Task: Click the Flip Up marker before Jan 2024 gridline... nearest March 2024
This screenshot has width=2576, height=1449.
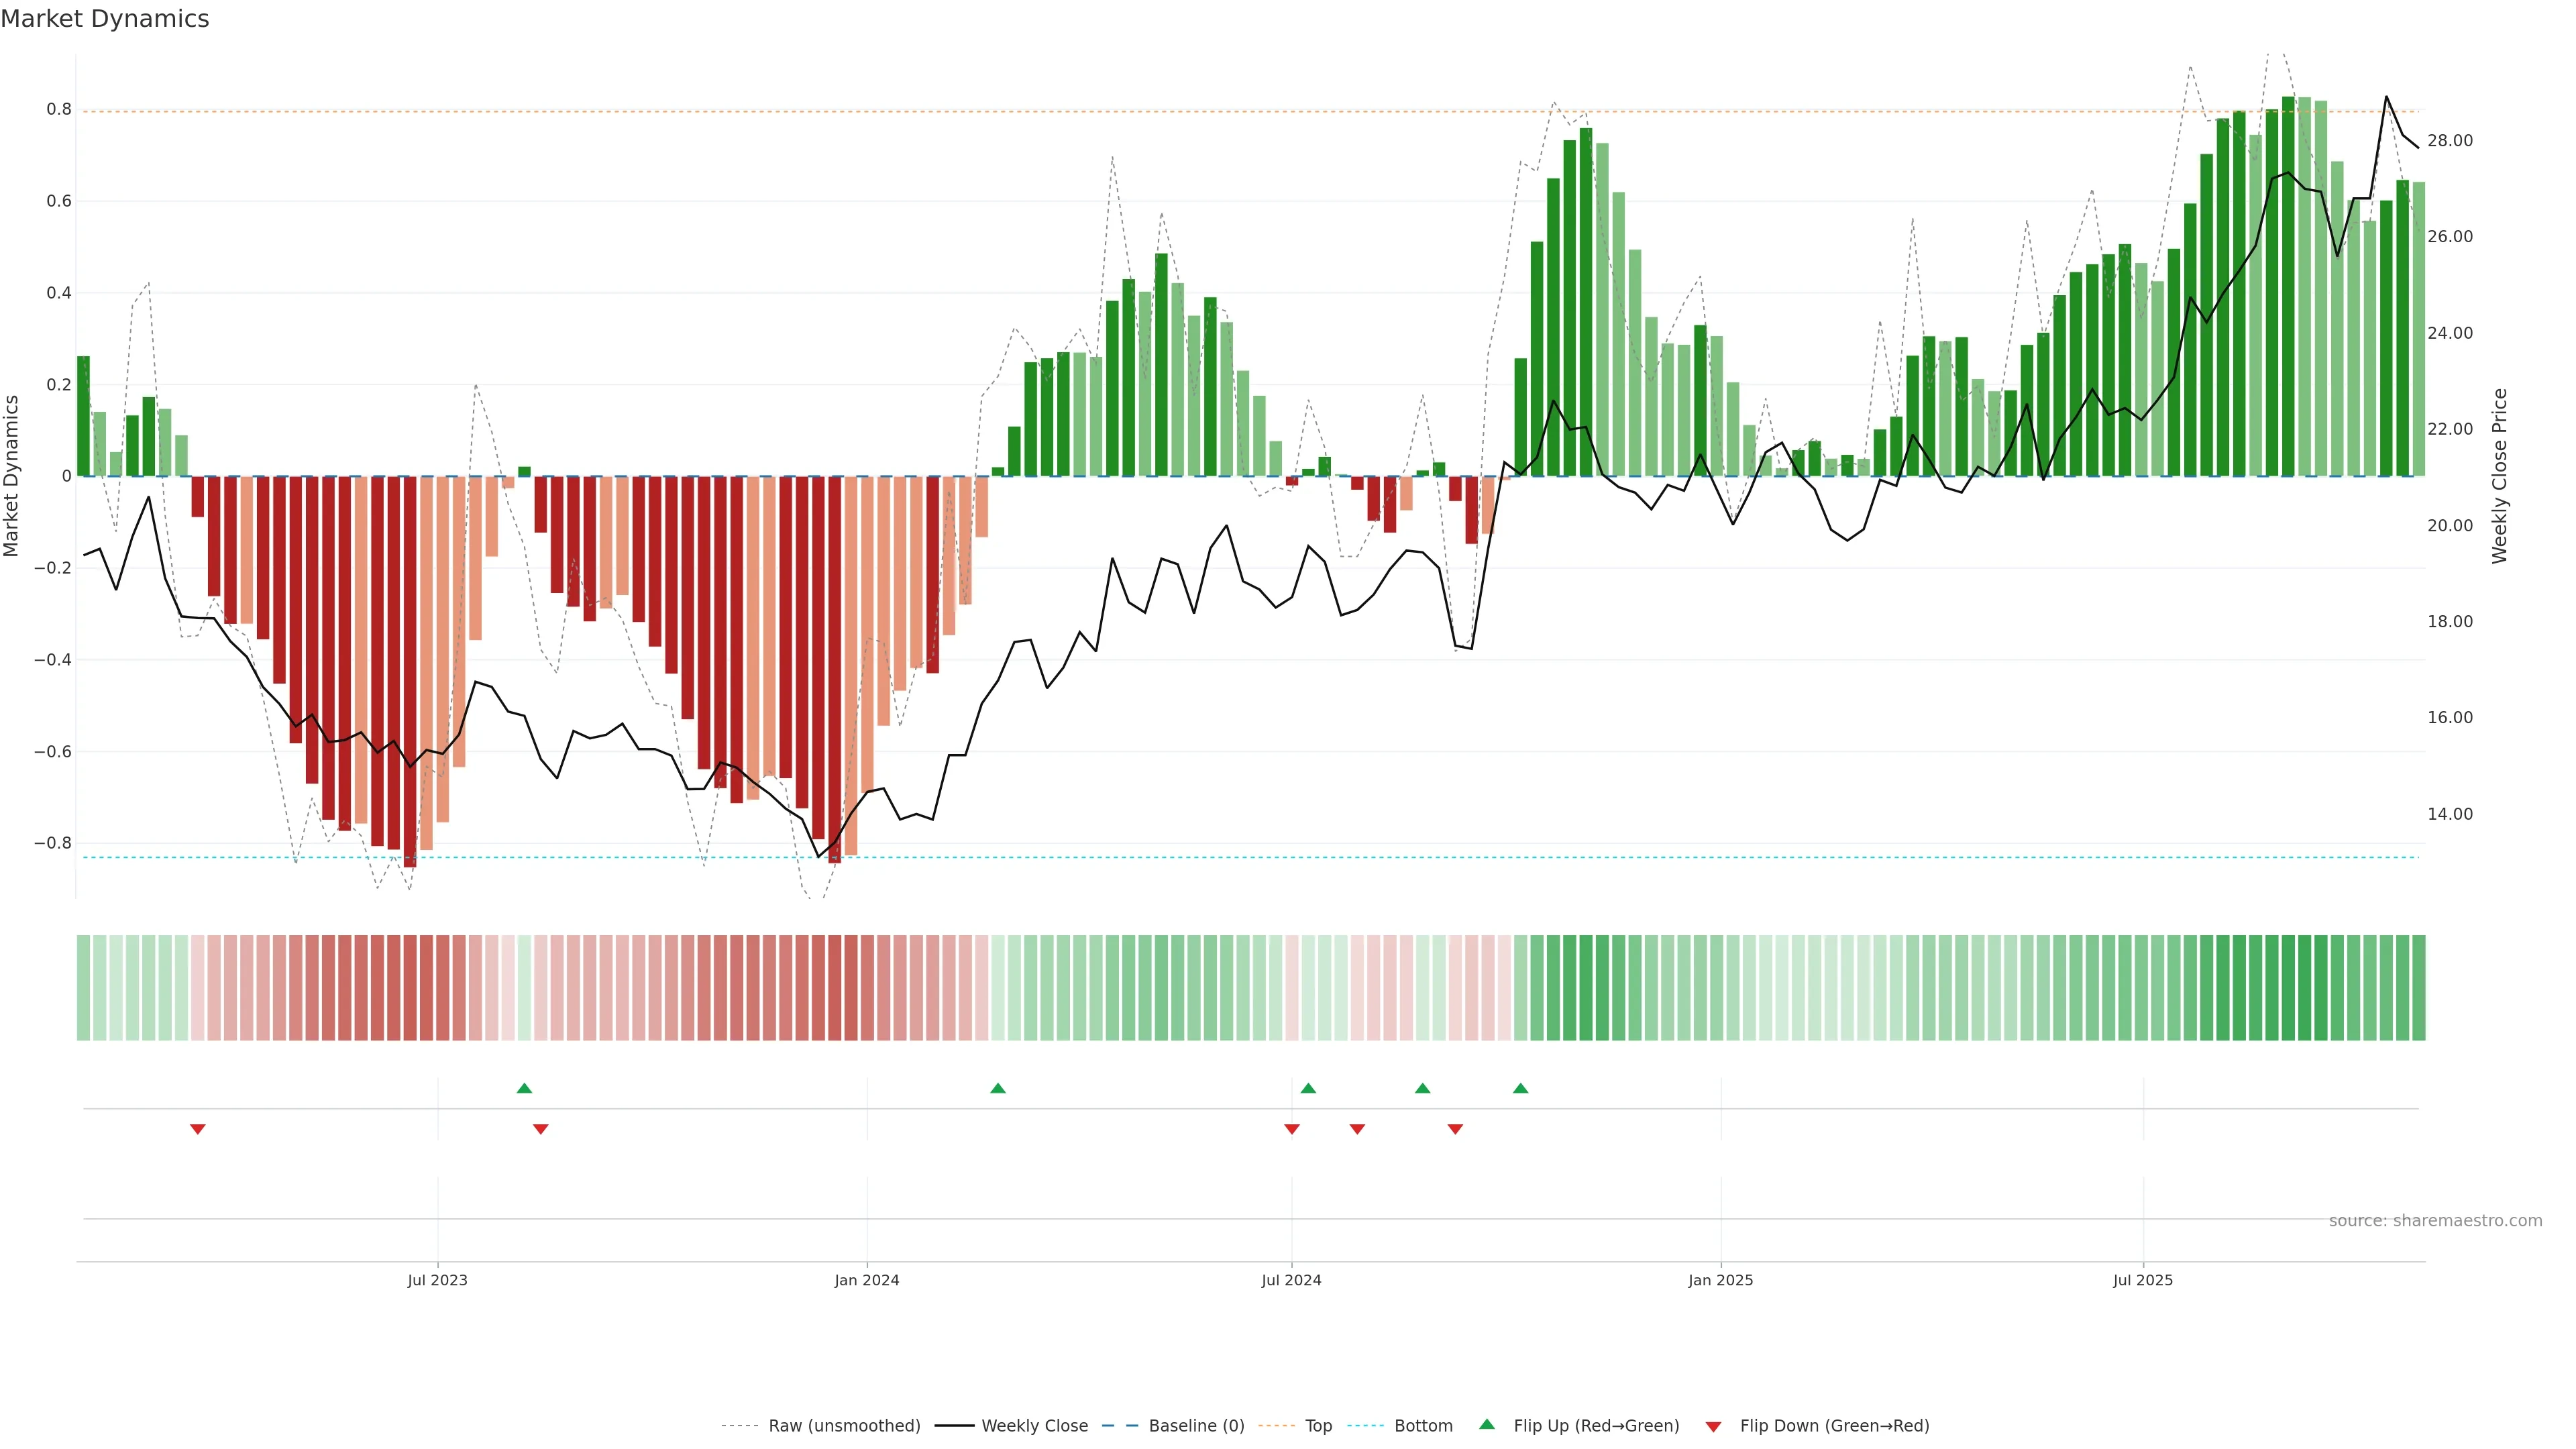Action: 997,1088
